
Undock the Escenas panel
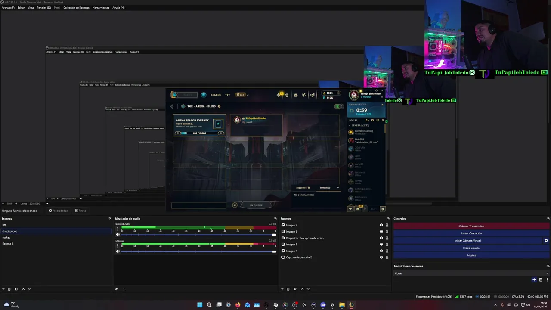coord(110,219)
